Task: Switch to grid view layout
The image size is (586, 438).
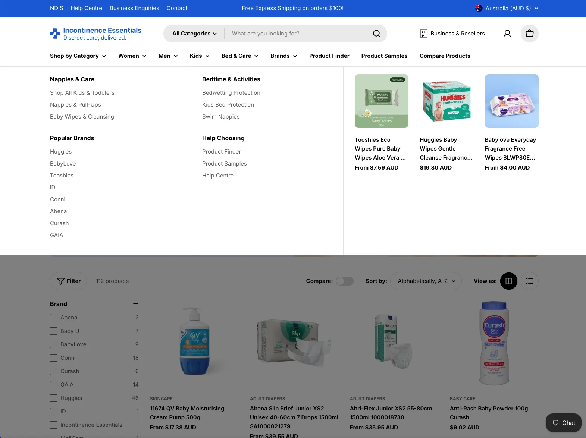Action: [x=509, y=281]
